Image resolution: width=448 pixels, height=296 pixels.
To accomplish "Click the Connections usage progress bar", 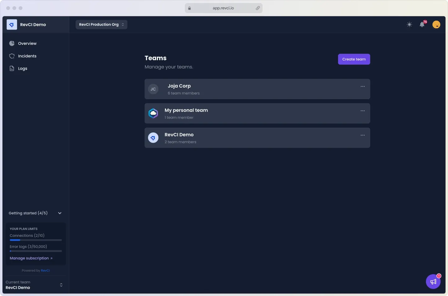I will pyautogui.click(x=36, y=240).
